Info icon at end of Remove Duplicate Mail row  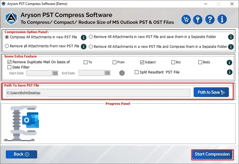[x=229, y=62]
